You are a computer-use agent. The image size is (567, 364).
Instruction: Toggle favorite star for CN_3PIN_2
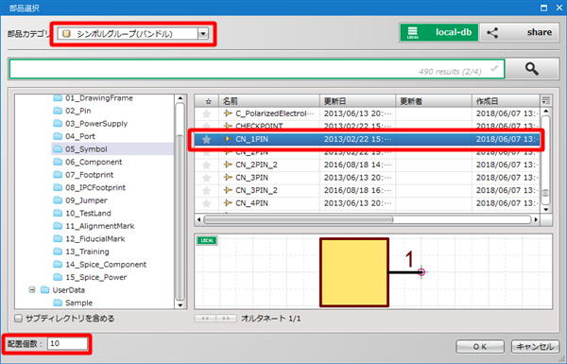206,191
